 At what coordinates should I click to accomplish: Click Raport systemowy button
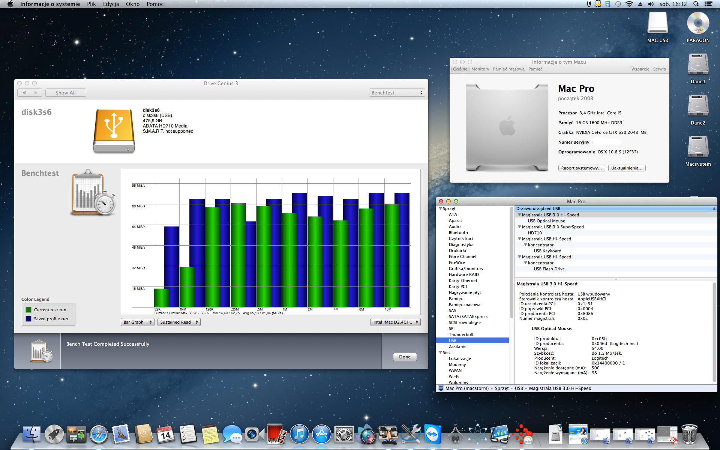point(581,168)
